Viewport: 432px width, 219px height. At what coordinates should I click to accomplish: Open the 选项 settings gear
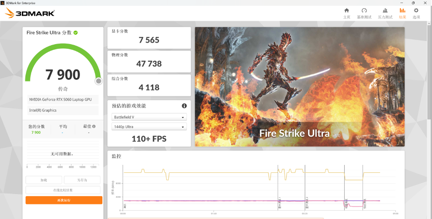(416, 13)
